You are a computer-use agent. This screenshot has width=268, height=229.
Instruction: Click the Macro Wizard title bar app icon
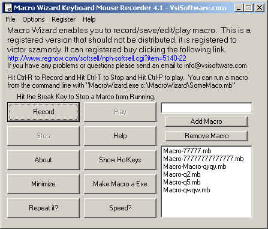8,8
